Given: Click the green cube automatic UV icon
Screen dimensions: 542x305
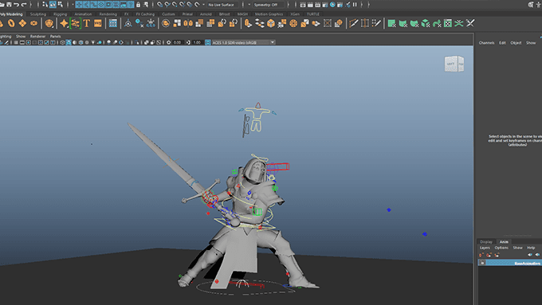Looking at the screenshot, I should click(x=425, y=23).
